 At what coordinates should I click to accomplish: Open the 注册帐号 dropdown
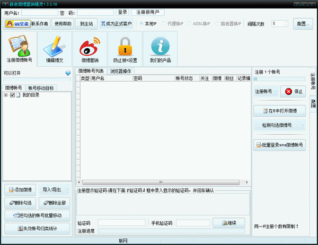point(266,91)
